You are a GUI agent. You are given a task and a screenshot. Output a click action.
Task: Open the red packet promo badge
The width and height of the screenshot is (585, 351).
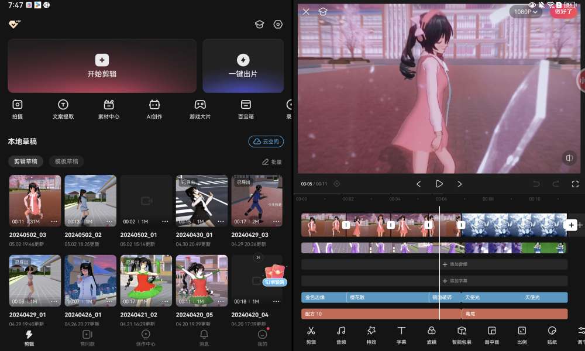(x=275, y=276)
